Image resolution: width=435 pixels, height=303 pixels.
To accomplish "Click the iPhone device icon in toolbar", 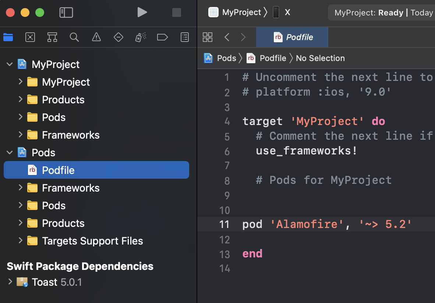I will 276,12.
